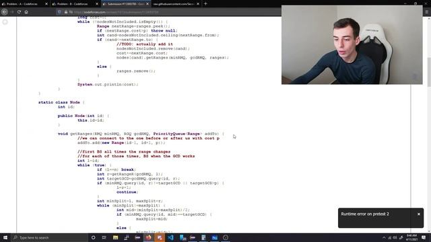Click the "int minSplit=l, maxSplit=r;" line

click(x=130, y=201)
